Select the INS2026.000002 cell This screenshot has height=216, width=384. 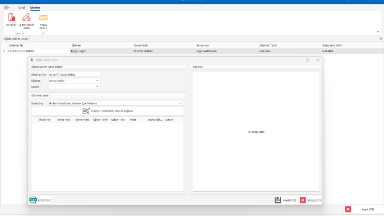click(164, 51)
